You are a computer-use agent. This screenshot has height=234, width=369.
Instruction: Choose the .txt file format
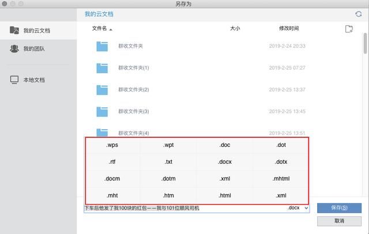(168, 162)
